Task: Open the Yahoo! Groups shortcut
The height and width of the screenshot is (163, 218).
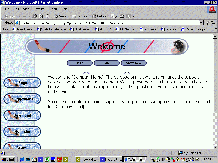Action: click(x=193, y=29)
